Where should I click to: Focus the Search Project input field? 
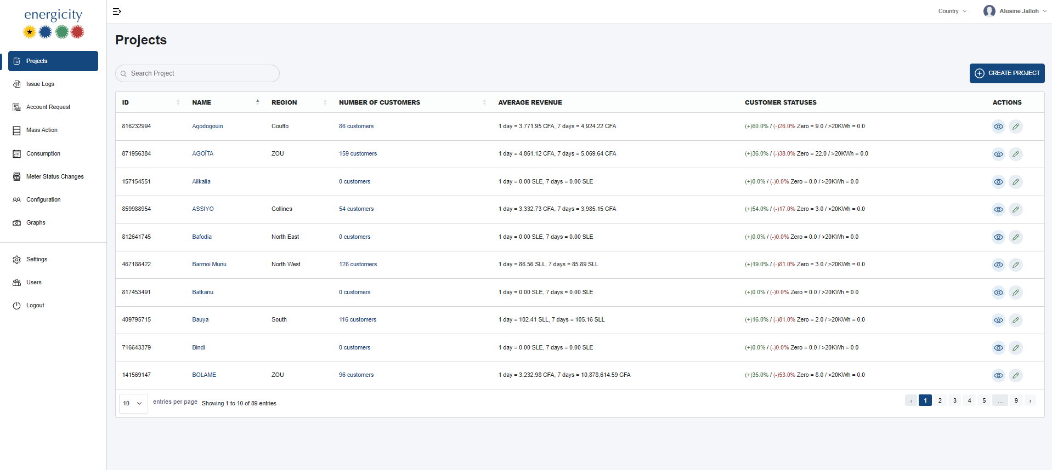point(197,73)
